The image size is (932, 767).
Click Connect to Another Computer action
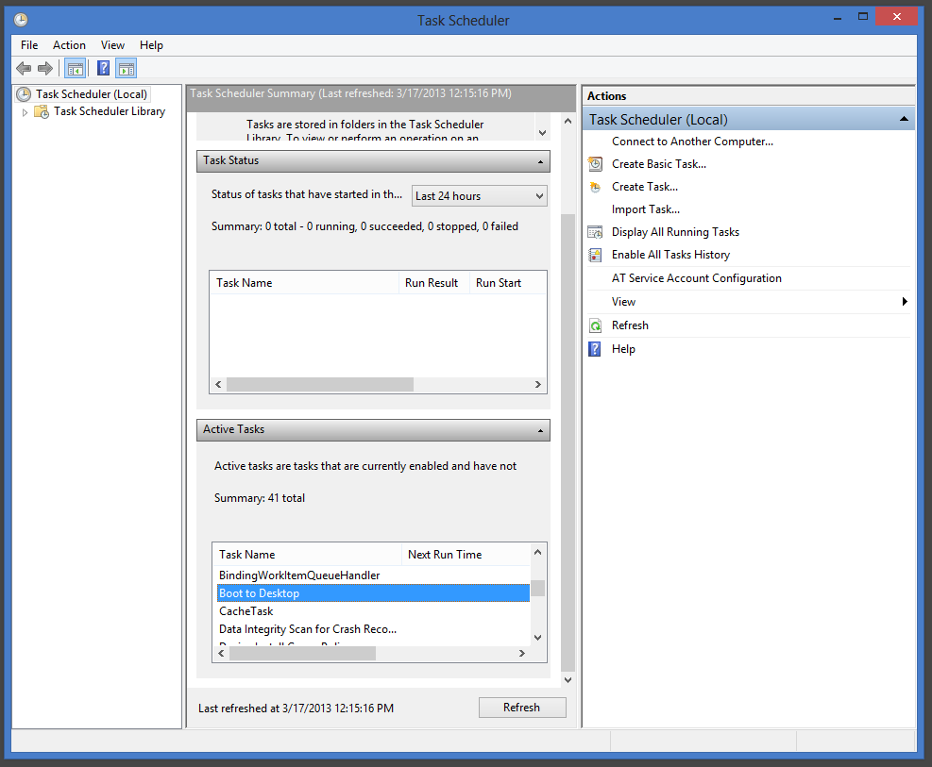(692, 142)
